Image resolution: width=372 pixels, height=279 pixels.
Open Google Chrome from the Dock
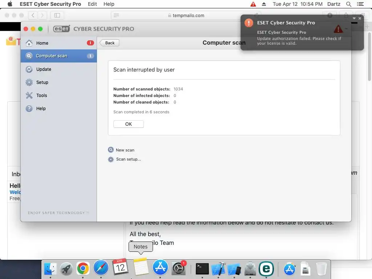[x=82, y=268]
